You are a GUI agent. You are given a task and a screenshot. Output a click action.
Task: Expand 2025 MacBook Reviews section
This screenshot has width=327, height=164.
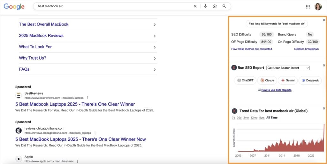click(88, 36)
